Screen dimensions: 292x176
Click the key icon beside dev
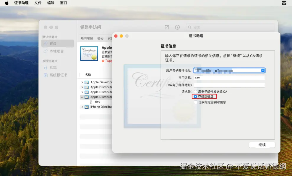(x=91, y=102)
